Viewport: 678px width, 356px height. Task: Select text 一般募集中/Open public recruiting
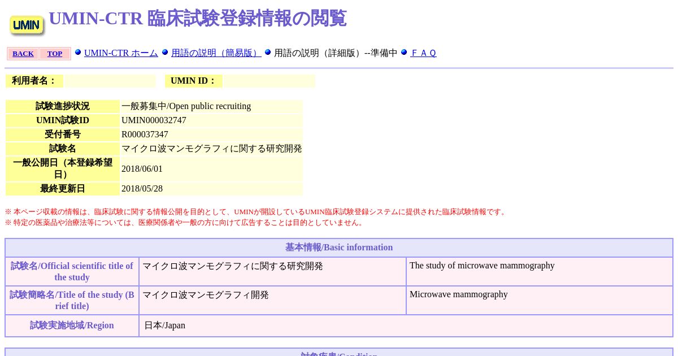pyautogui.click(x=186, y=106)
